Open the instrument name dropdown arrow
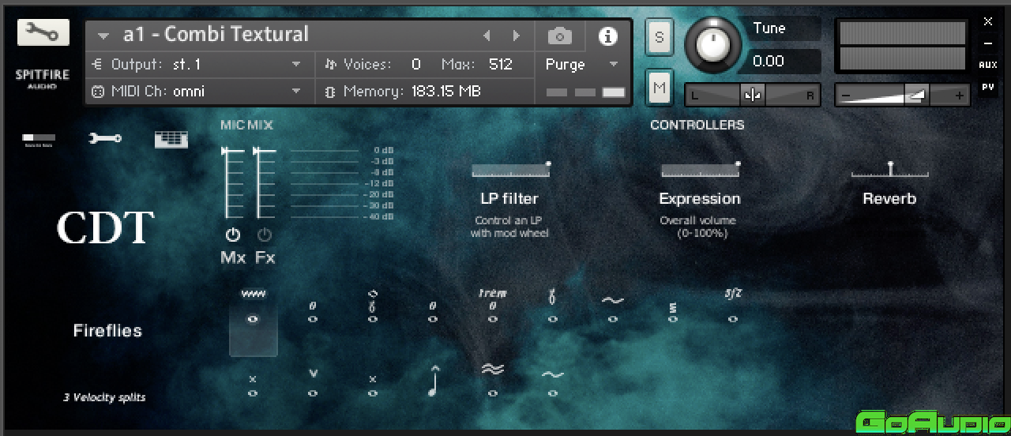This screenshot has width=1011, height=436. coord(103,36)
